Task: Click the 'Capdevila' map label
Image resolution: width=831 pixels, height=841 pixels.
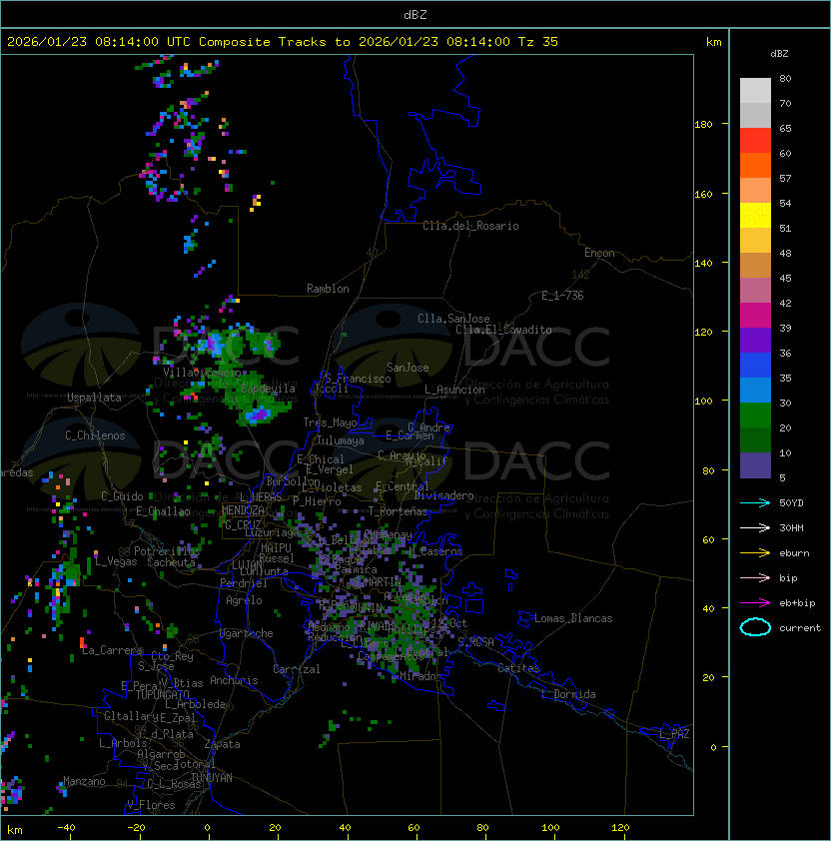Action: click(x=269, y=389)
